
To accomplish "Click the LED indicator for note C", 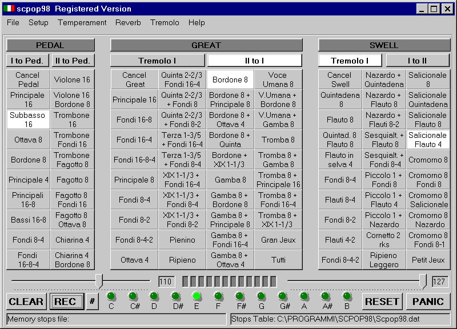I will coord(111,296).
